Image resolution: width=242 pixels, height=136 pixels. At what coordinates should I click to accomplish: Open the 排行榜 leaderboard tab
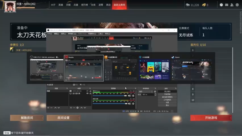pos(85,5)
